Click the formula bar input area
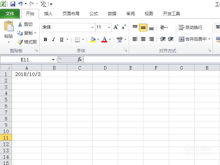This screenshot has height=165, width=220. coord(152,59)
